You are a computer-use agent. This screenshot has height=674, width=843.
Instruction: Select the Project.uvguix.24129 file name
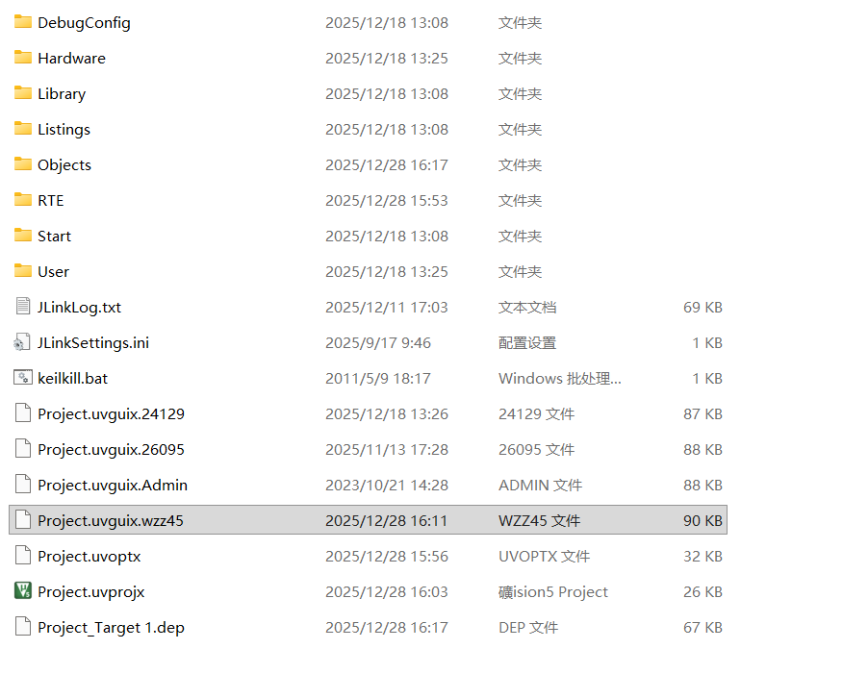pyautogui.click(x=112, y=414)
